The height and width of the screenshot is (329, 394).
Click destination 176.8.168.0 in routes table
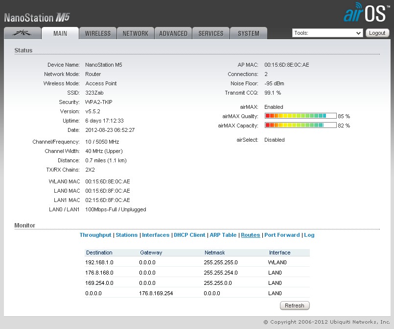[99, 273]
